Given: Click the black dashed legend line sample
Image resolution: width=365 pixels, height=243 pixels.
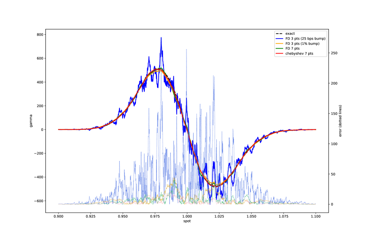Looking at the screenshot, I should point(279,34).
